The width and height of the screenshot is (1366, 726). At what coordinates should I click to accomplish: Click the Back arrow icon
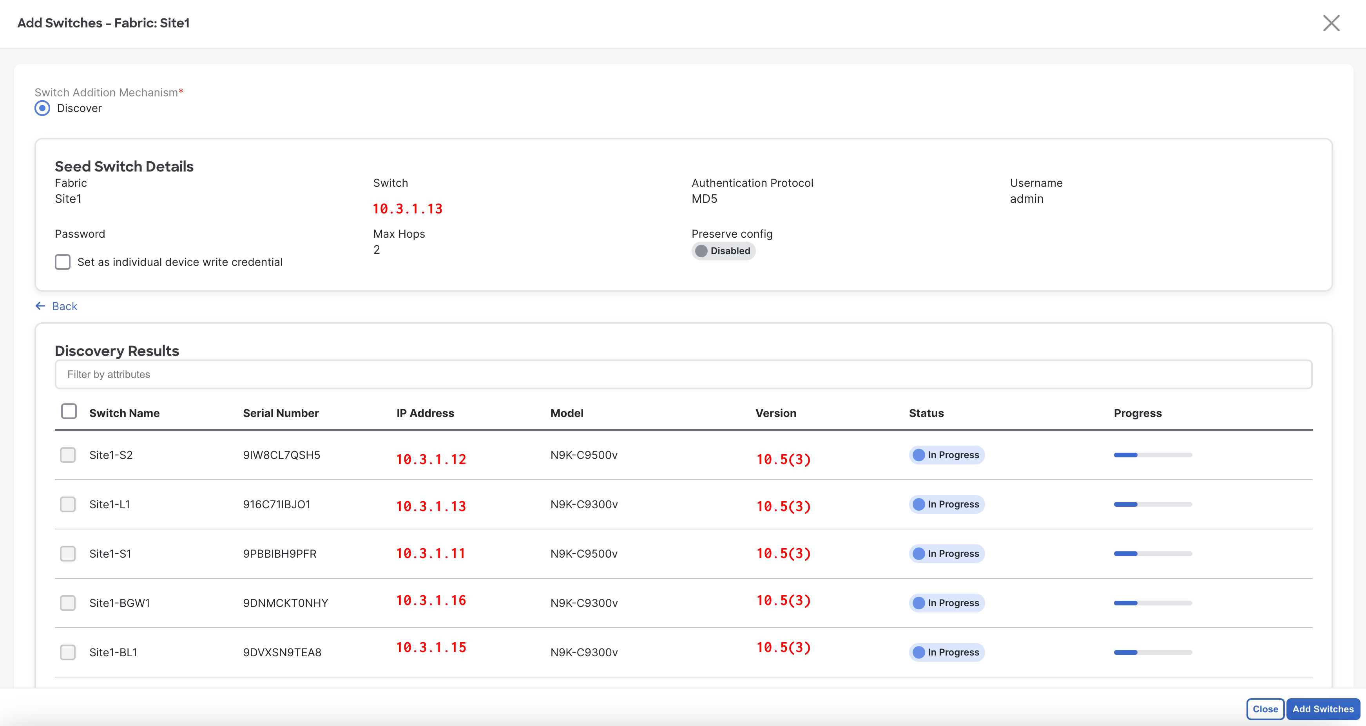tap(40, 306)
